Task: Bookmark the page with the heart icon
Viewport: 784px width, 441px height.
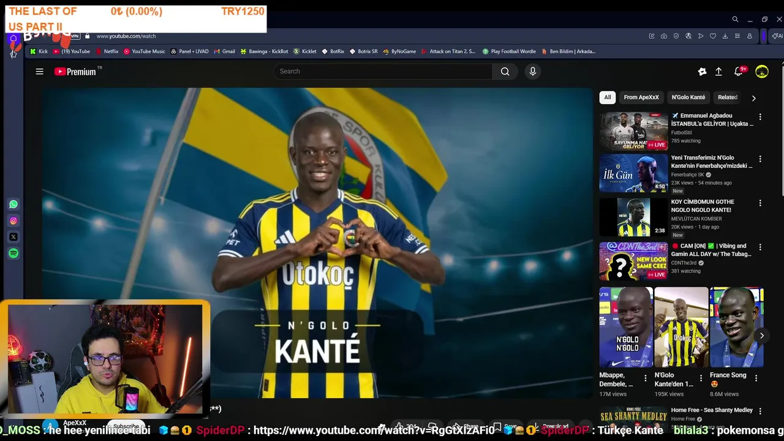Action: [713, 36]
